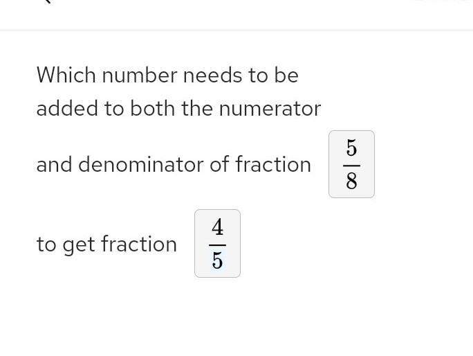Click the word "number" in first line
The width and height of the screenshot is (473, 356).
click(140, 75)
